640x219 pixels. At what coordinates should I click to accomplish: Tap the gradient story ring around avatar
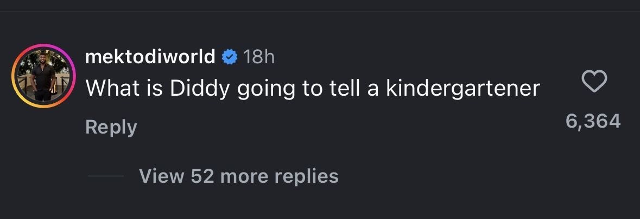[15, 76]
